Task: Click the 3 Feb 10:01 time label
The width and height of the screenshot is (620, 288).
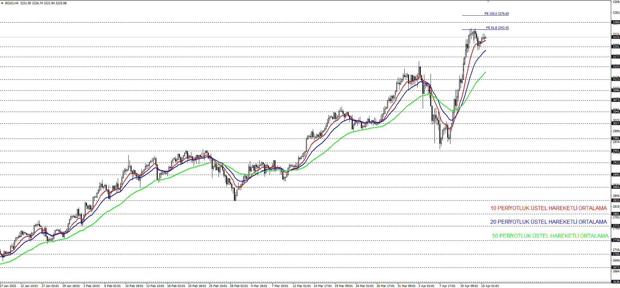Action: pos(92,286)
